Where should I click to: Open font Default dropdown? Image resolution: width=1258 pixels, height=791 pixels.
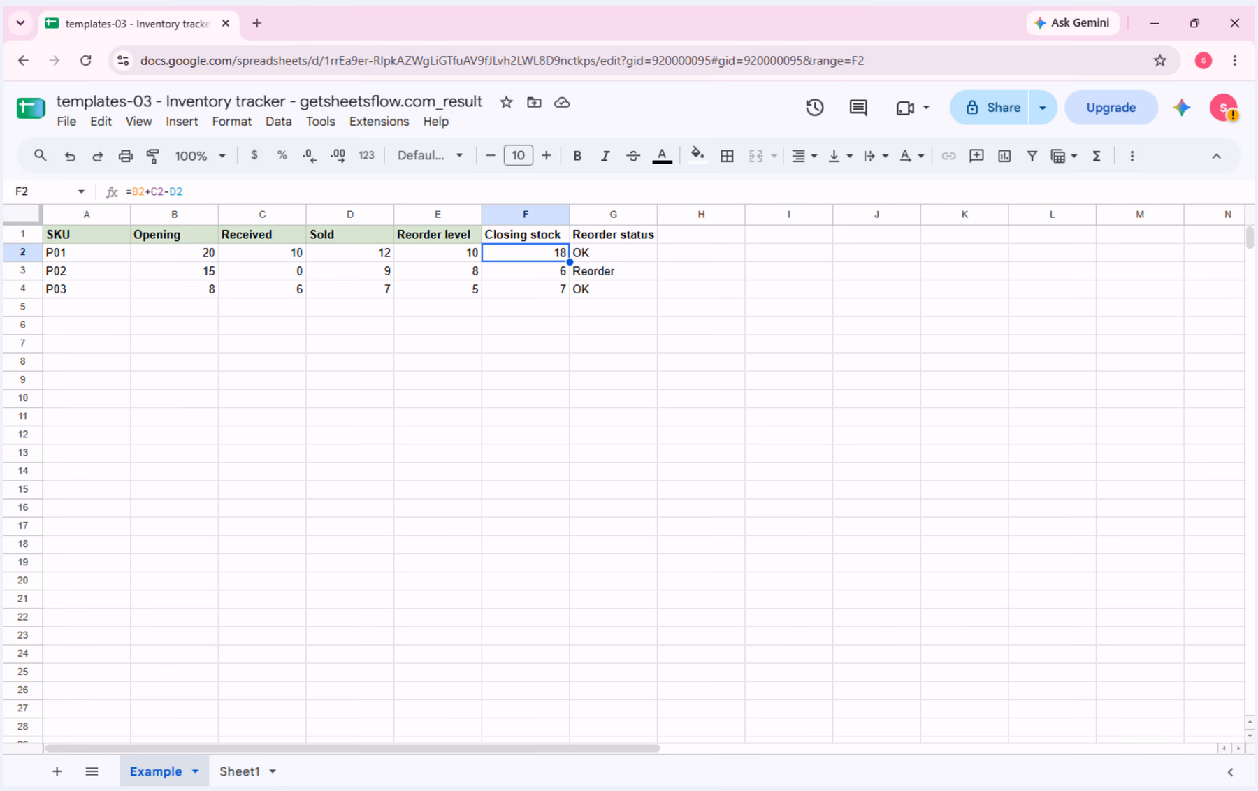point(430,155)
